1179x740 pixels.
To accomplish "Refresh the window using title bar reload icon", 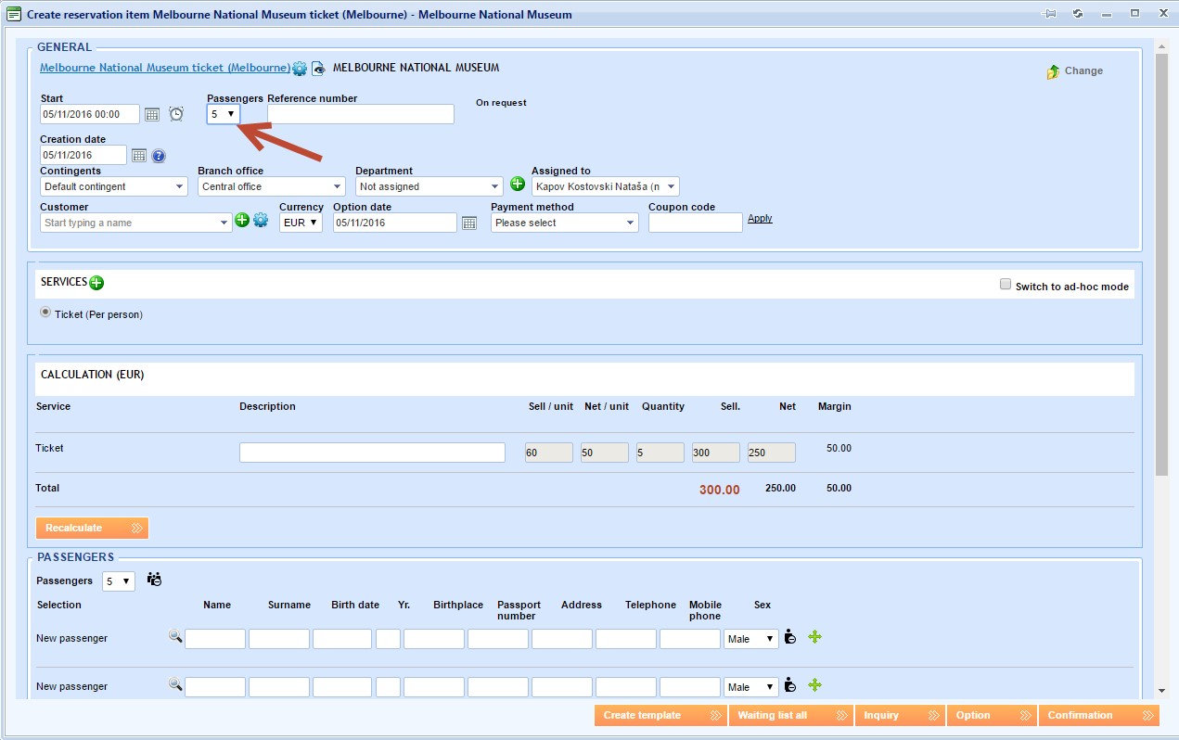I will pos(1078,14).
